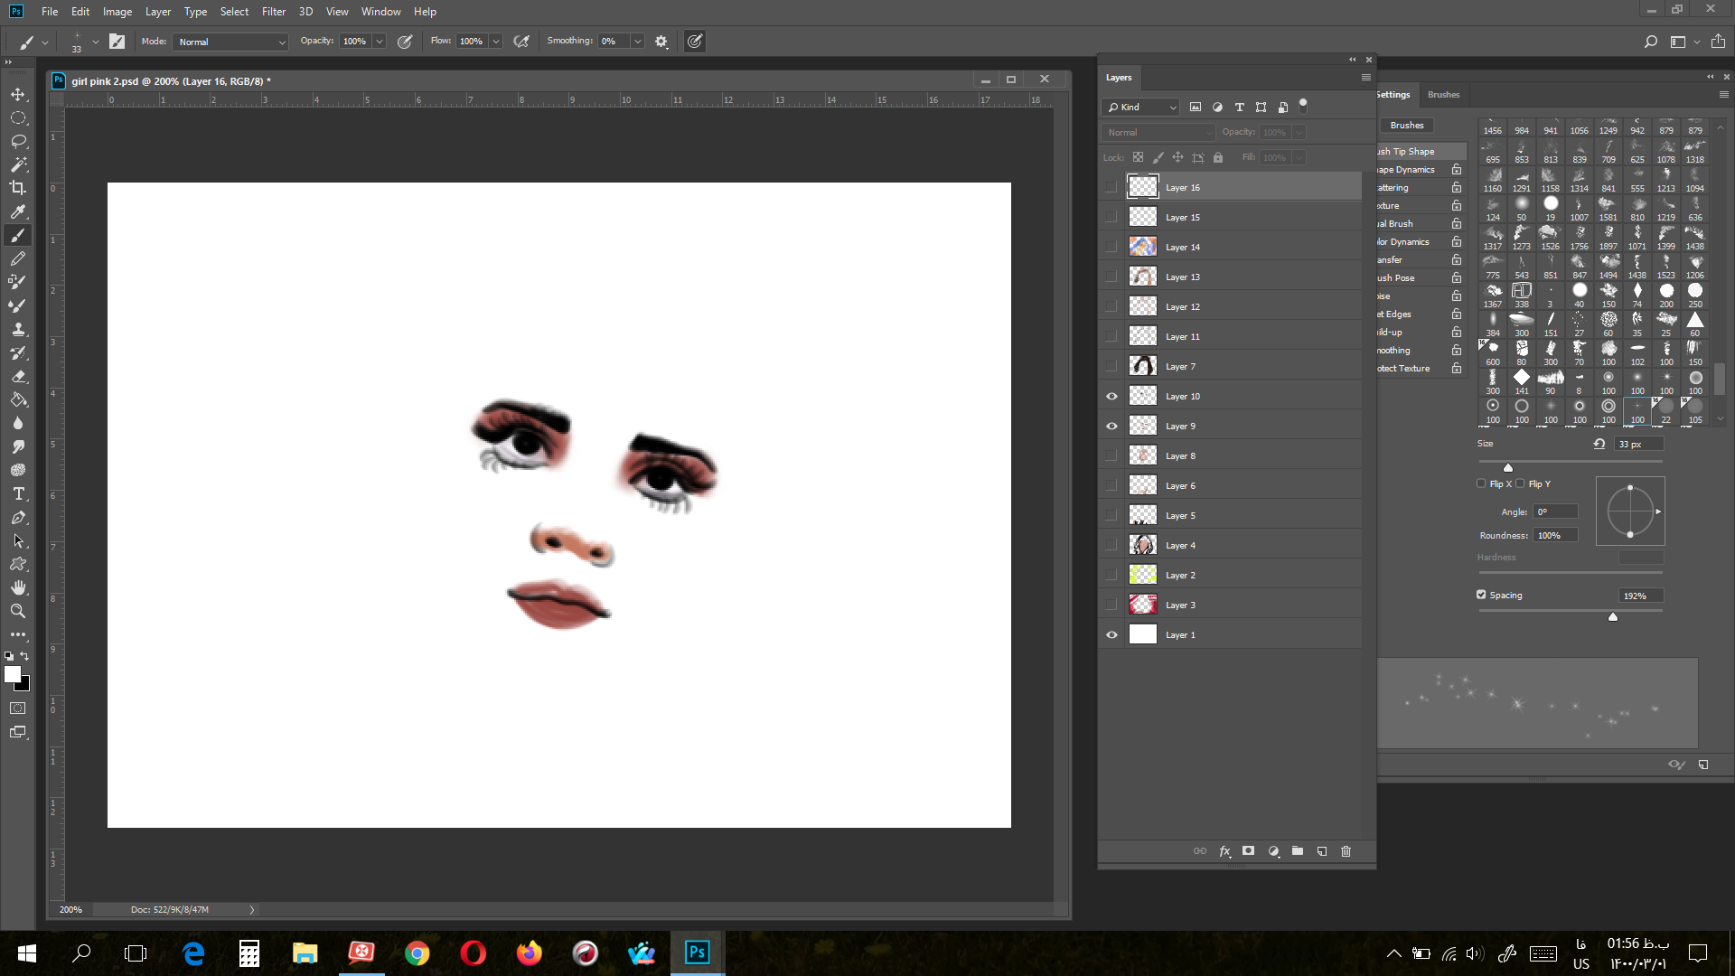Select the Smudge tool
The image size is (1735, 976).
coord(18,446)
